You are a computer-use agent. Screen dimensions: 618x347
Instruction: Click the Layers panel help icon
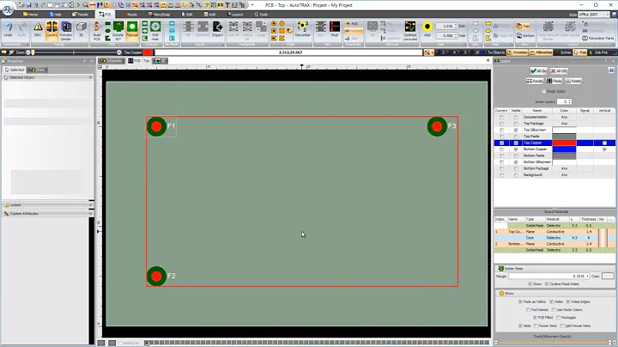point(611,70)
